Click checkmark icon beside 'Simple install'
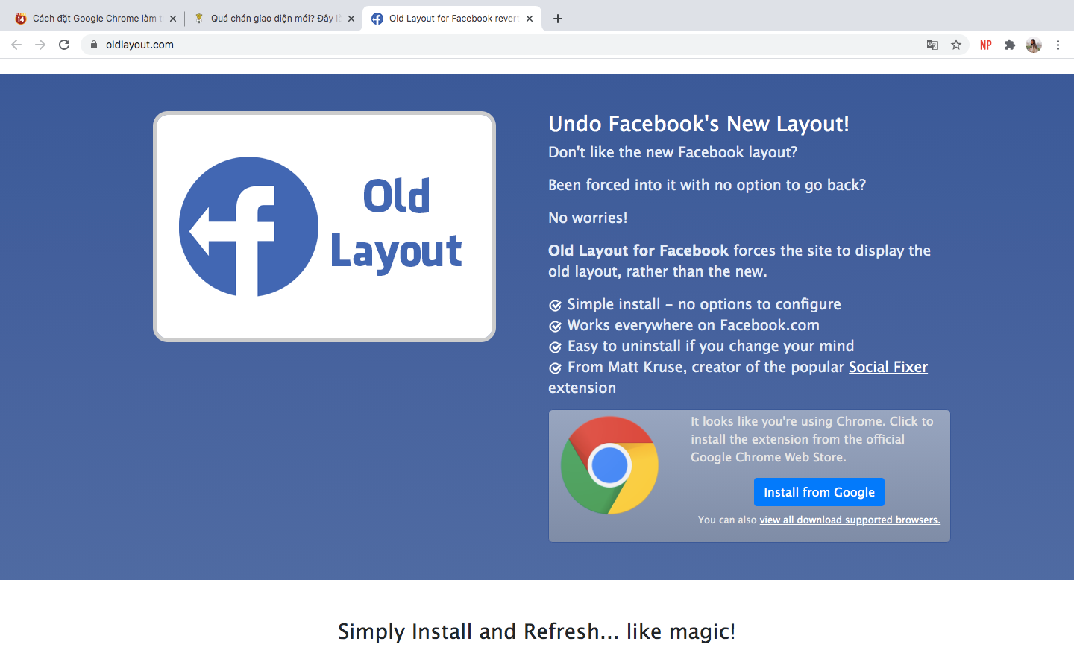The width and height of the screenshot is (1074, 671). point(555,306)
